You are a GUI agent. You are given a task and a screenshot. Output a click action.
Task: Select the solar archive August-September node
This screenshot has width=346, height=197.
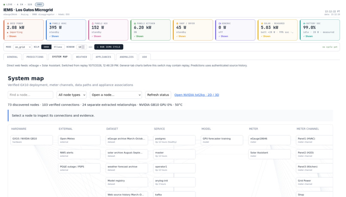click(x=127, y=154)
